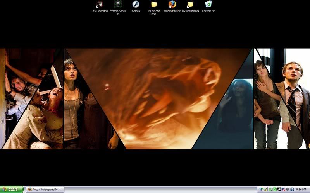Click the gray circular tray icon

tap(287, 190)
